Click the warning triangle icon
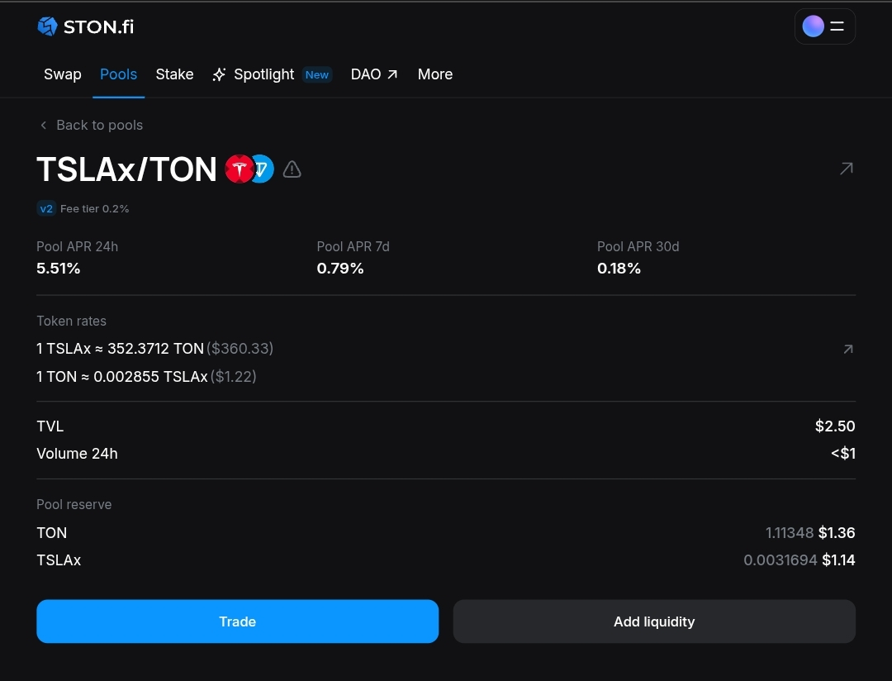Image resolution: width=892 pixels, height=681 pixels. [x=292, y=169]
